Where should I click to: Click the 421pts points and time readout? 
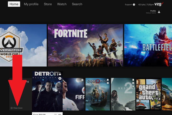(x=146, y=4)
